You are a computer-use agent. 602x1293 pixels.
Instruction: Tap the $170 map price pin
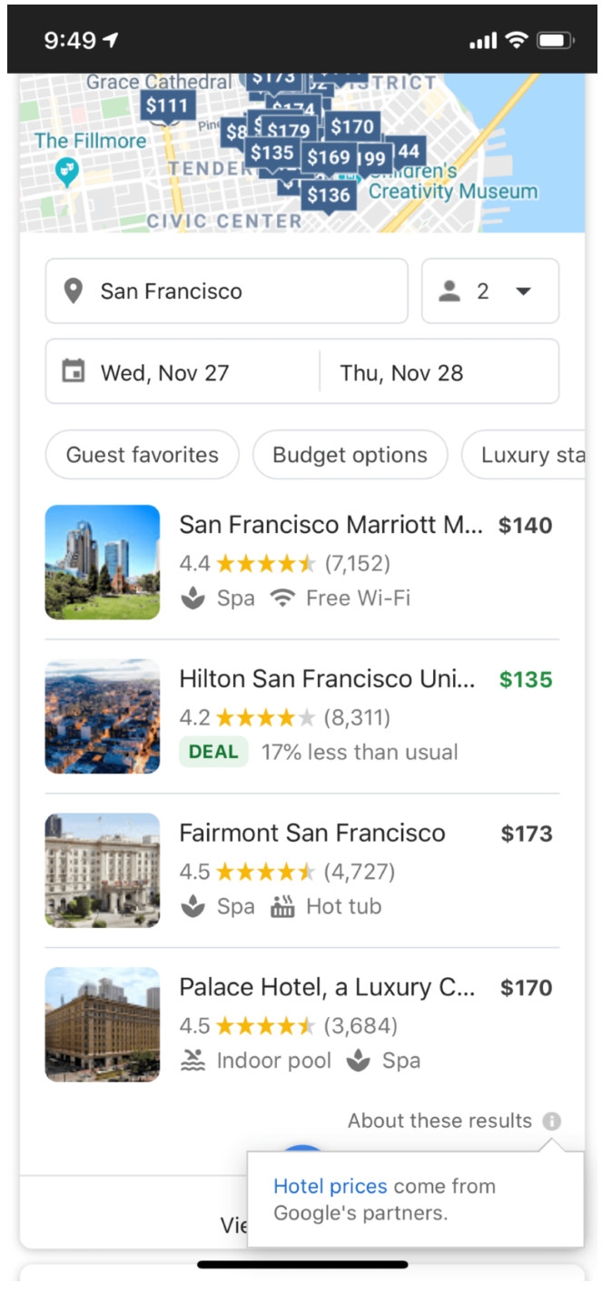click(x=352, y=126)
